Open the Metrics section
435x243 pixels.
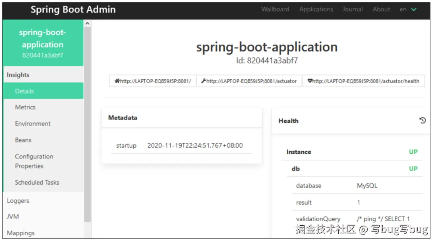(25, 107)
